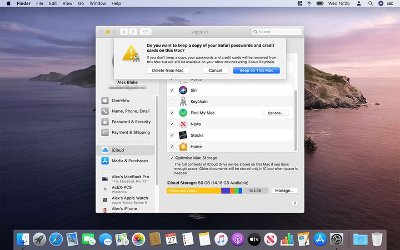Open the Finder menu
The height and width of the screenshot is (250, 400).
click(24, 3)
